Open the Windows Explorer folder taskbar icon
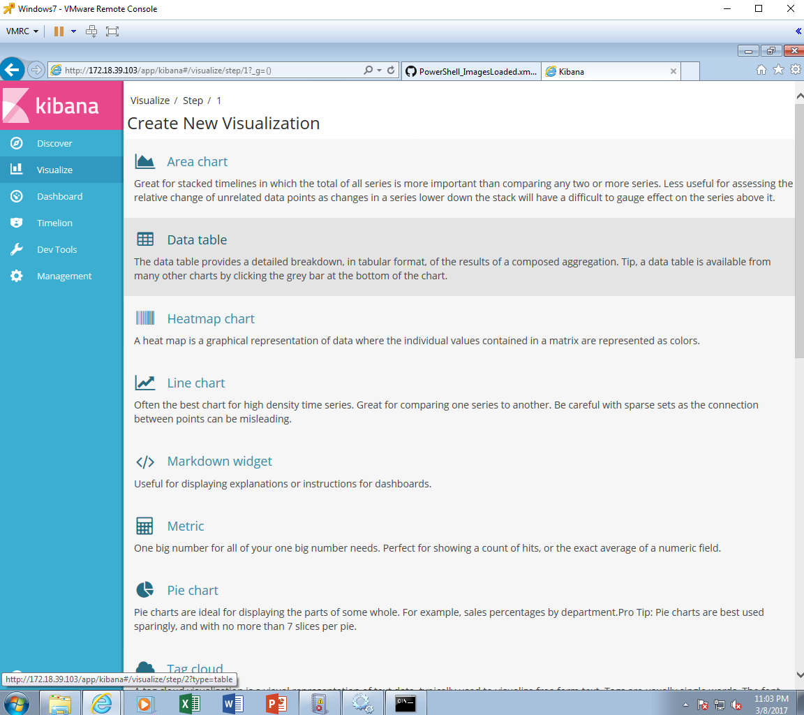 tap(59, 704)
